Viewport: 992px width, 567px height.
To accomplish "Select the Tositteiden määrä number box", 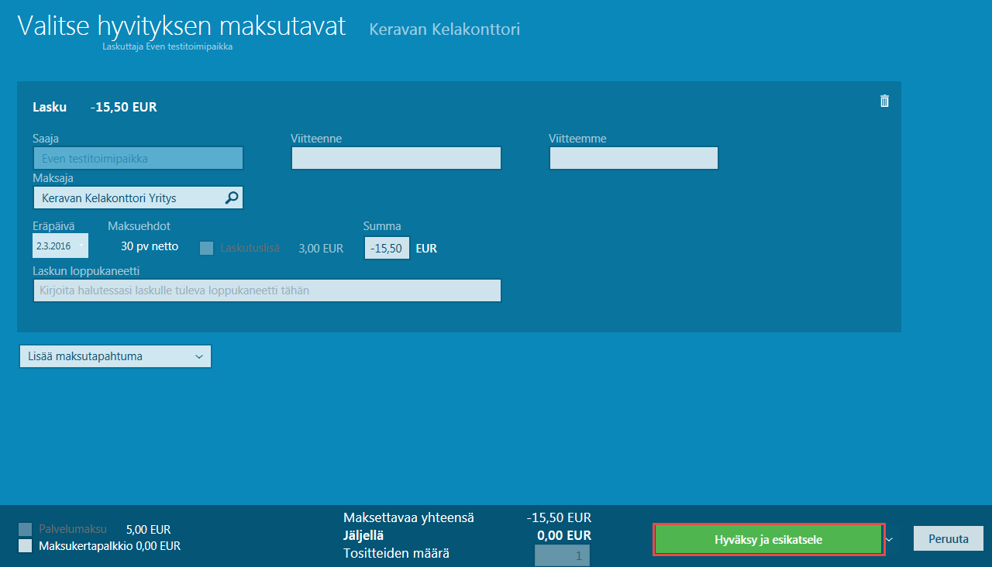I will click(562, 555).
